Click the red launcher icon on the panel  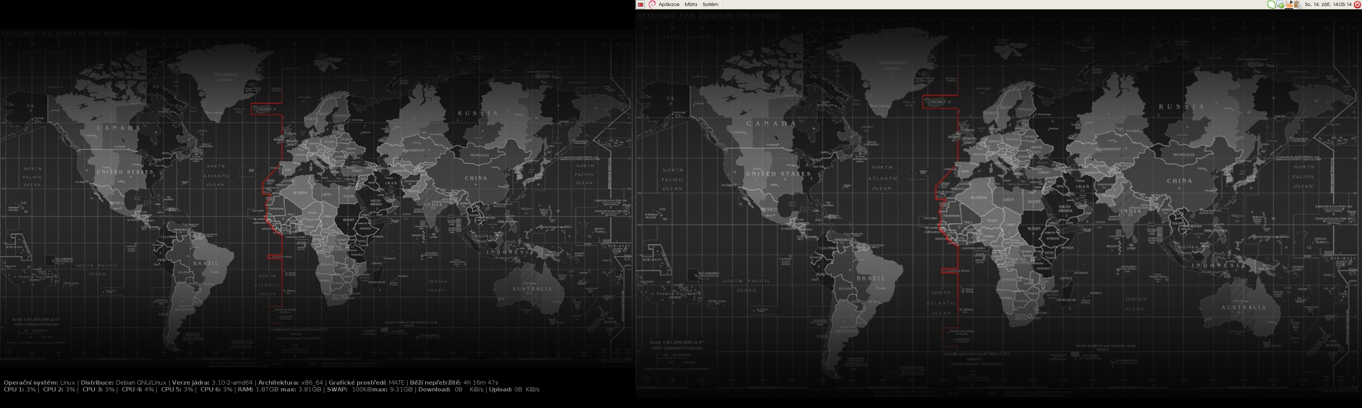(x=640, y=4)
